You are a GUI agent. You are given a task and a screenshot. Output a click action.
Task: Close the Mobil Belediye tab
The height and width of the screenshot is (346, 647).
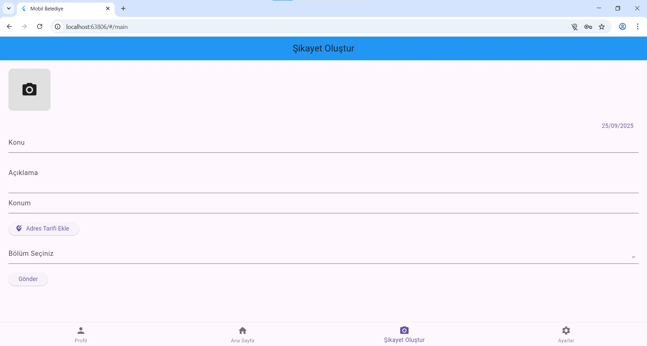(x=108, y=9)
